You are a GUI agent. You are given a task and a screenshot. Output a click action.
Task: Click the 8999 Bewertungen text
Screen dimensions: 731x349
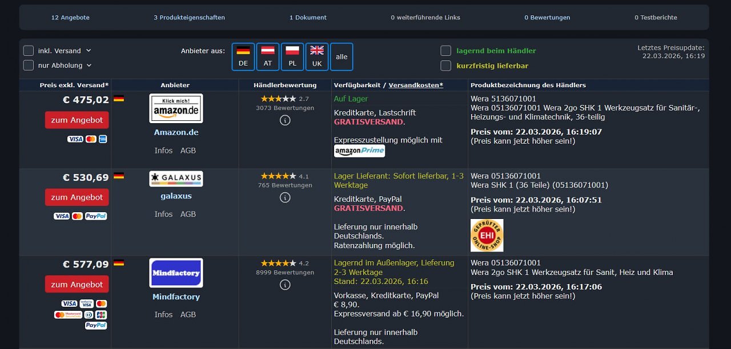(284, 273)
